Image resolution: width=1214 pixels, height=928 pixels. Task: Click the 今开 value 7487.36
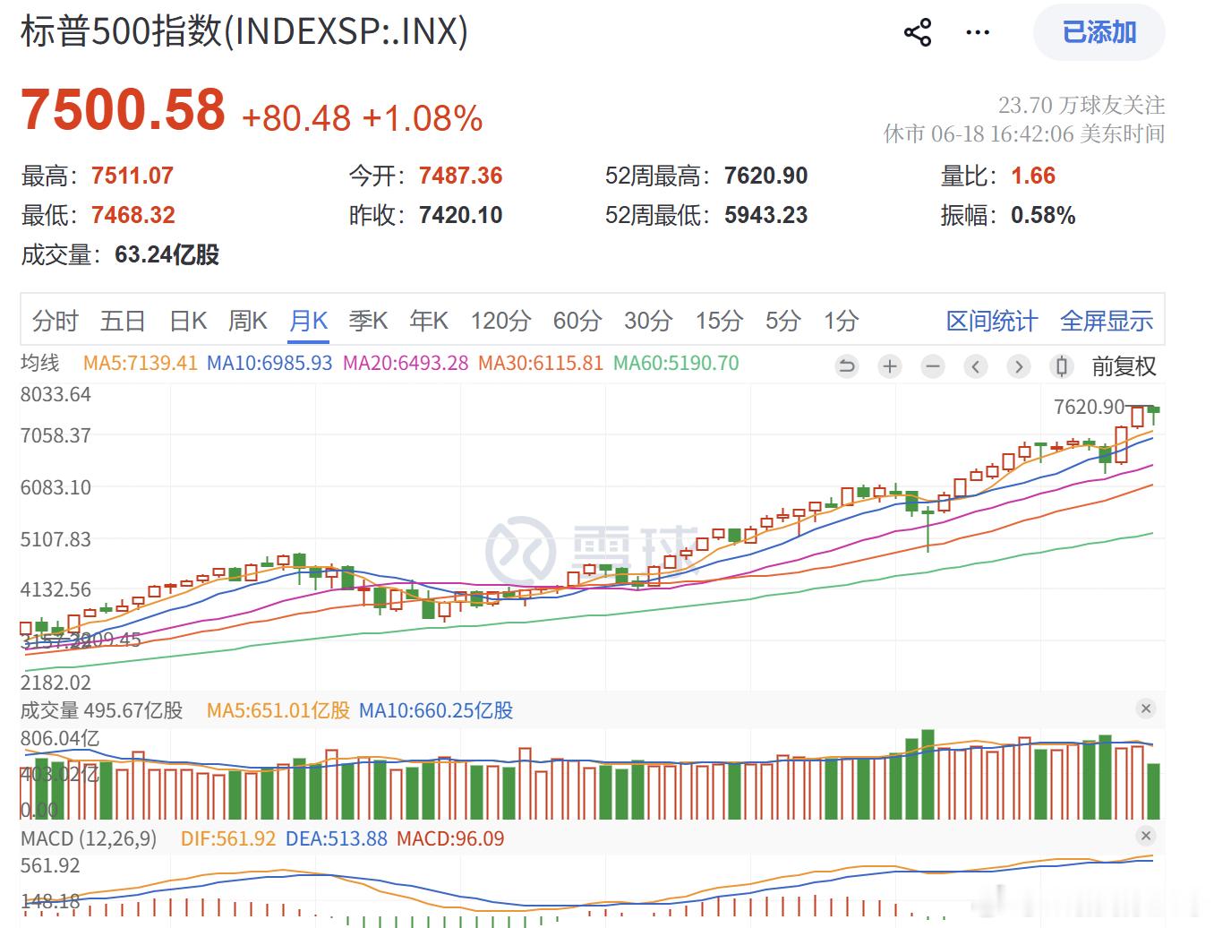pos(461,176)
